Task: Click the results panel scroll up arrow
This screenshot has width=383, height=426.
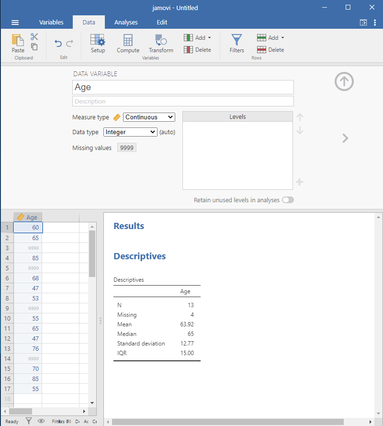Action: pyautogui.click(x=378, y=217)
